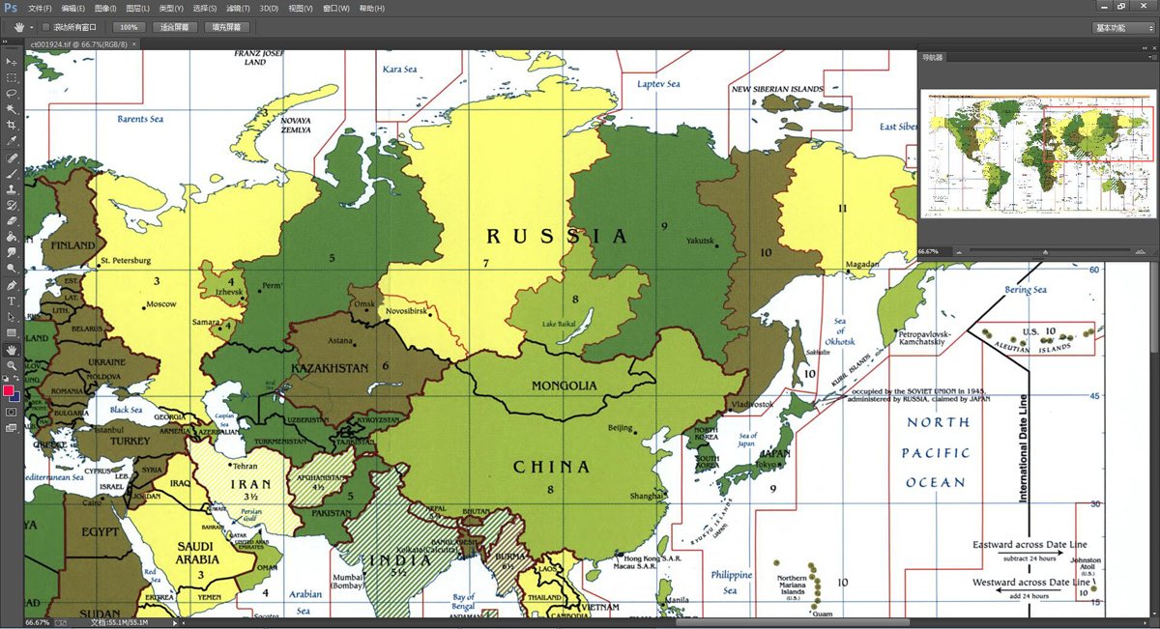Open the 视图(V) menu

coord(301,9)
